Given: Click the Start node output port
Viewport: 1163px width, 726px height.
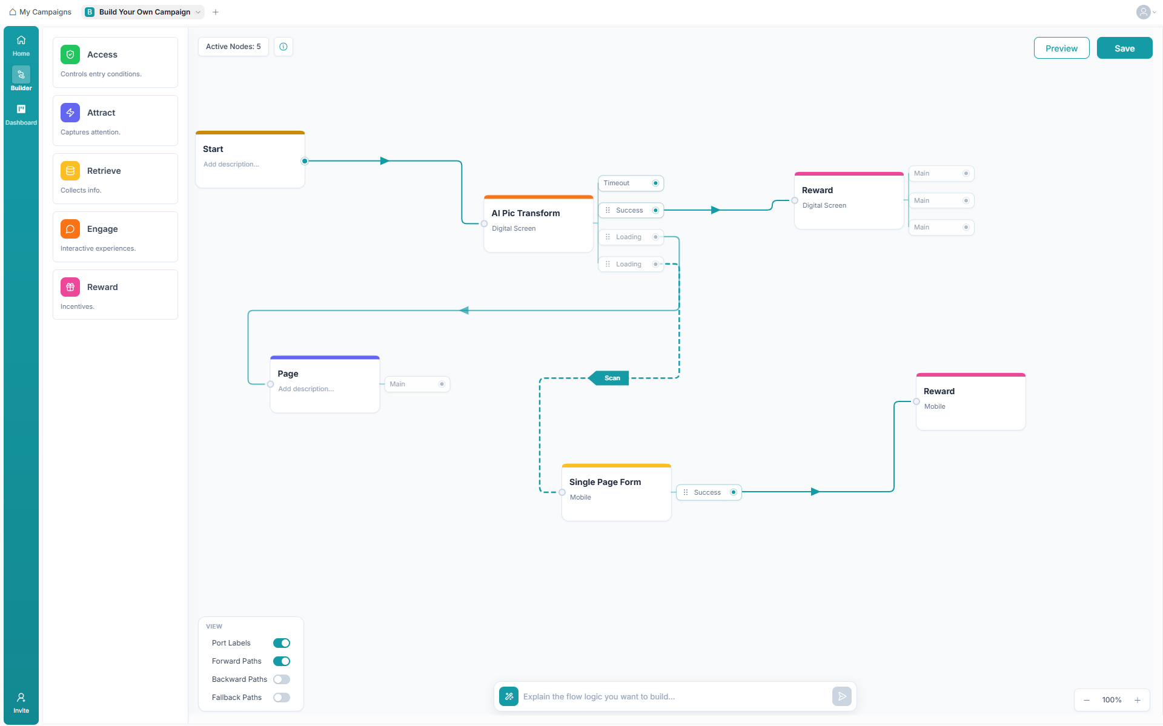Looking at the screenshot, I should [x=305, y=161].
